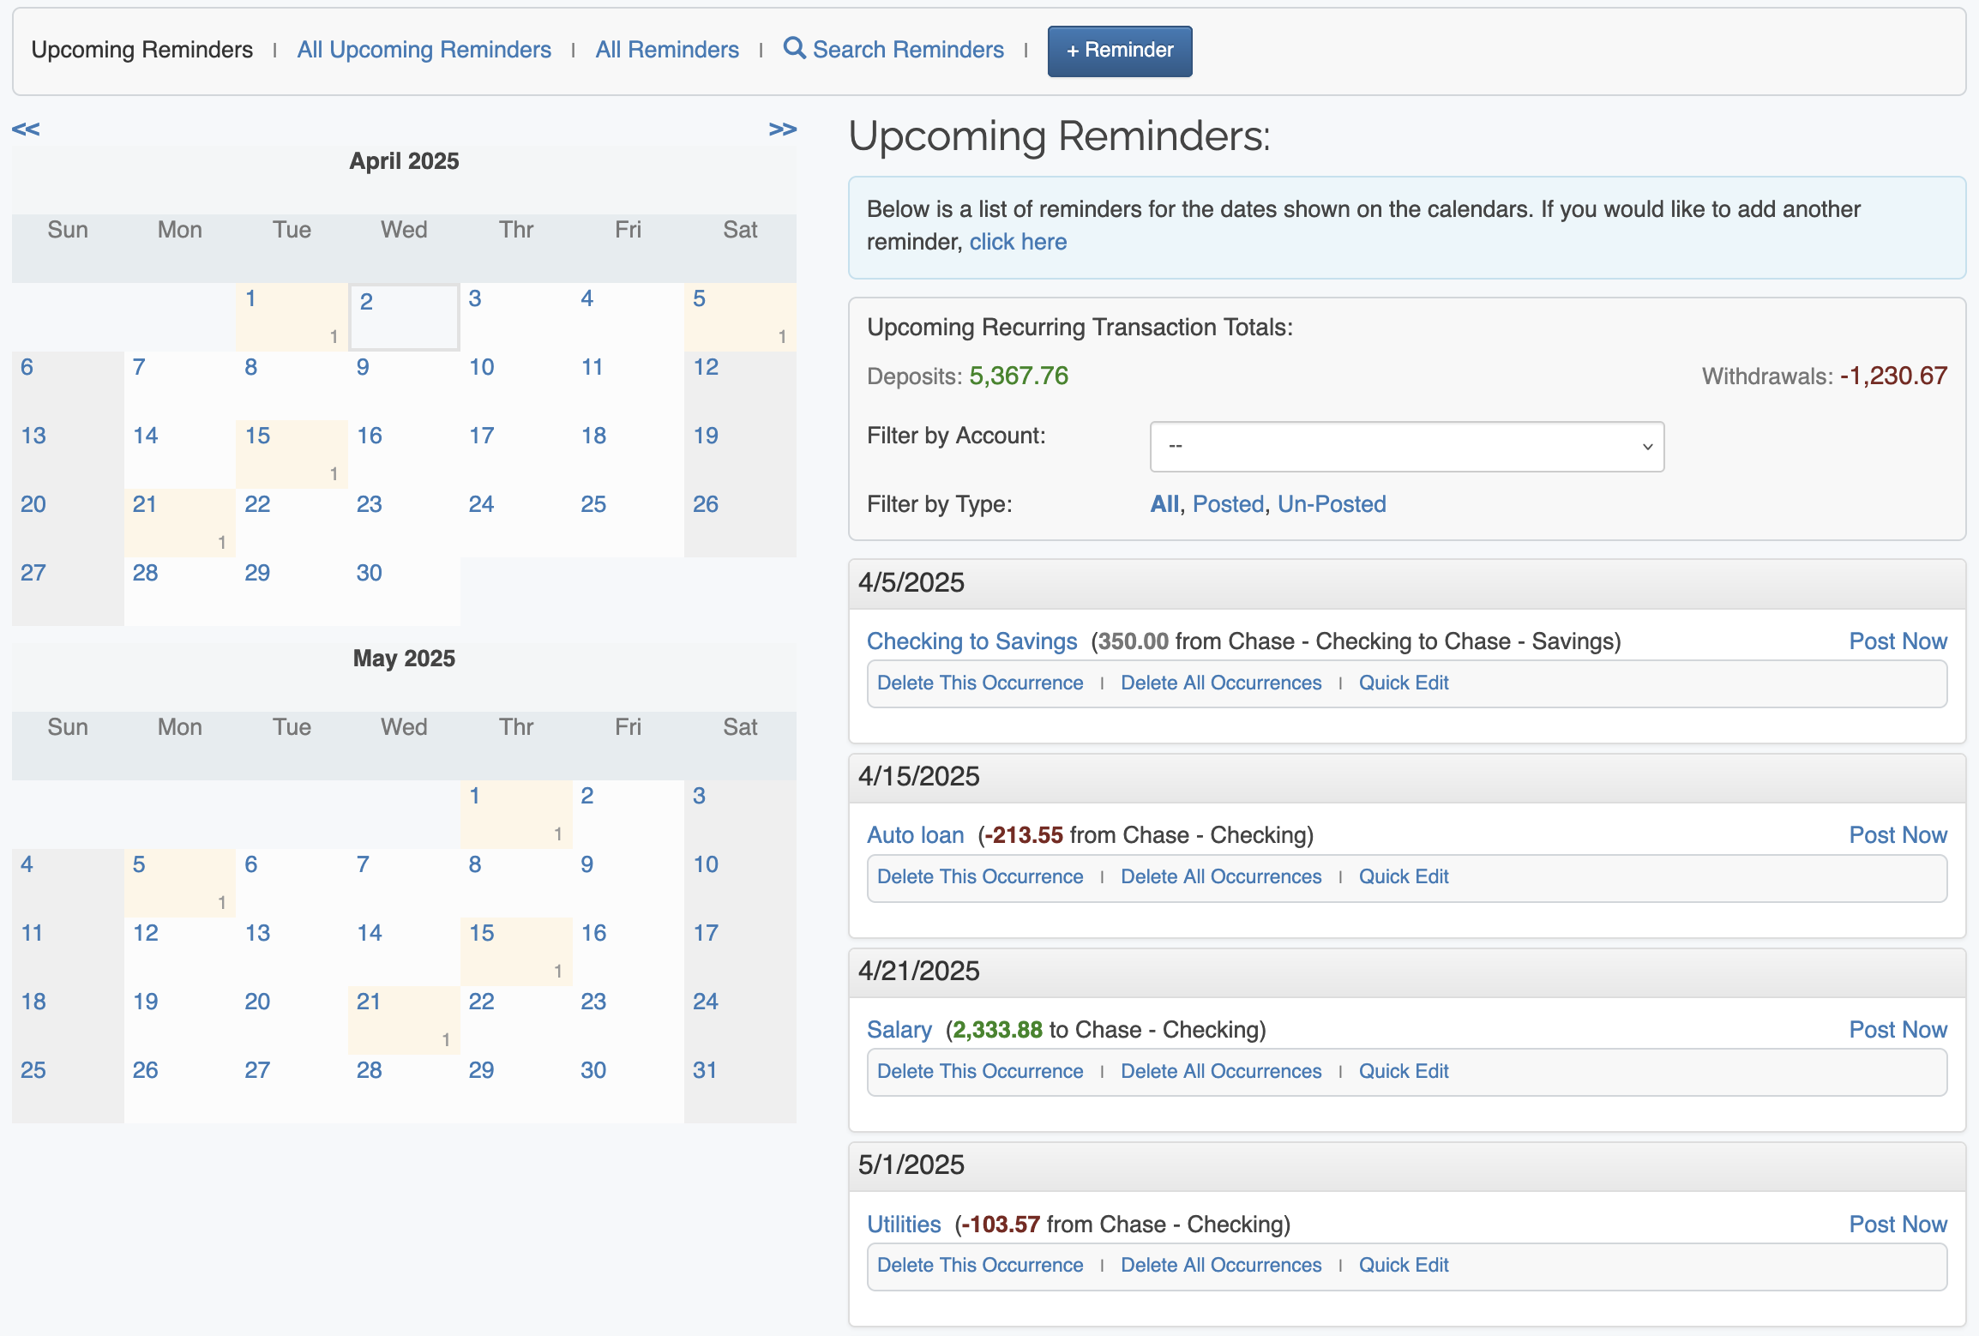Click Post Now for Checking to Savings

(1898, 641)
